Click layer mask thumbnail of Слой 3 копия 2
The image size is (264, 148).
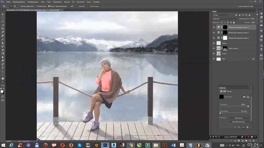pos(225,49)
